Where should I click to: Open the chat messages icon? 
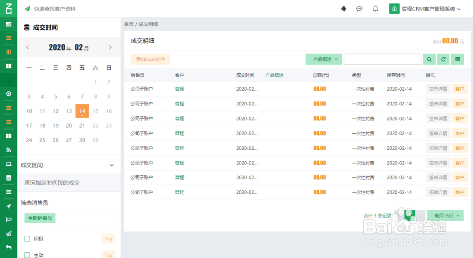359,9
